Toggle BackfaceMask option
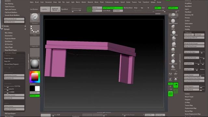 pos(128,8)
